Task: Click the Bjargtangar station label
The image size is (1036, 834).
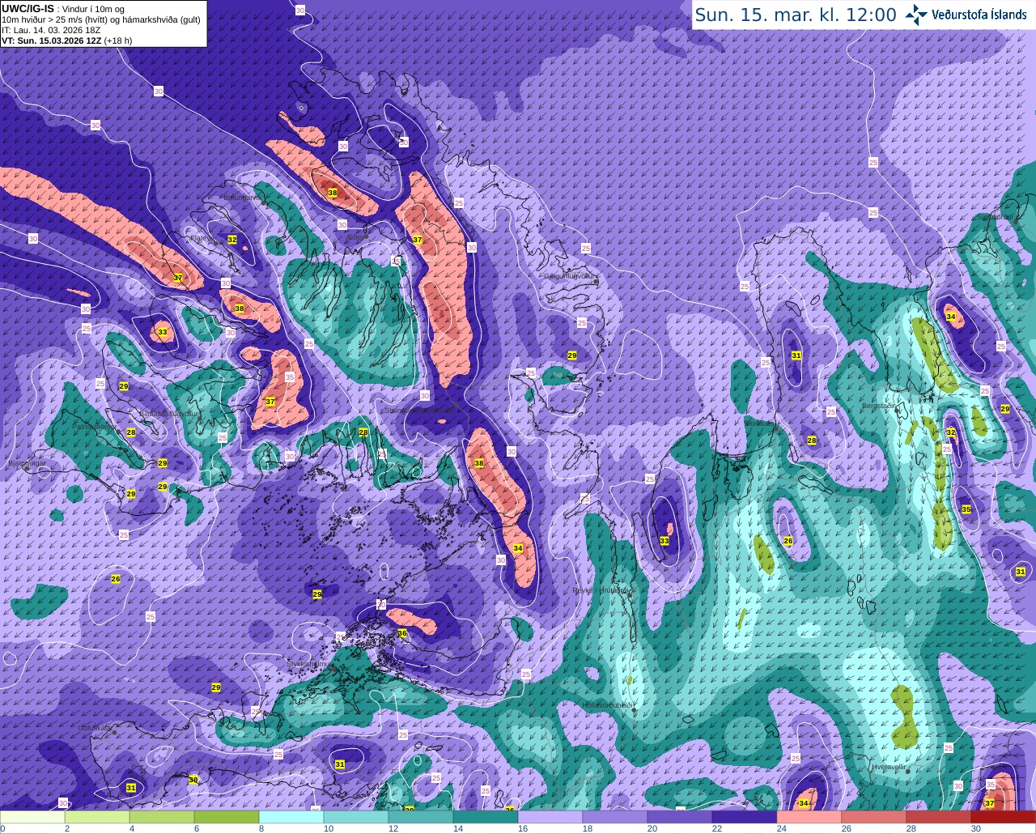Action: pyautogui.click(x=27, y=464)
